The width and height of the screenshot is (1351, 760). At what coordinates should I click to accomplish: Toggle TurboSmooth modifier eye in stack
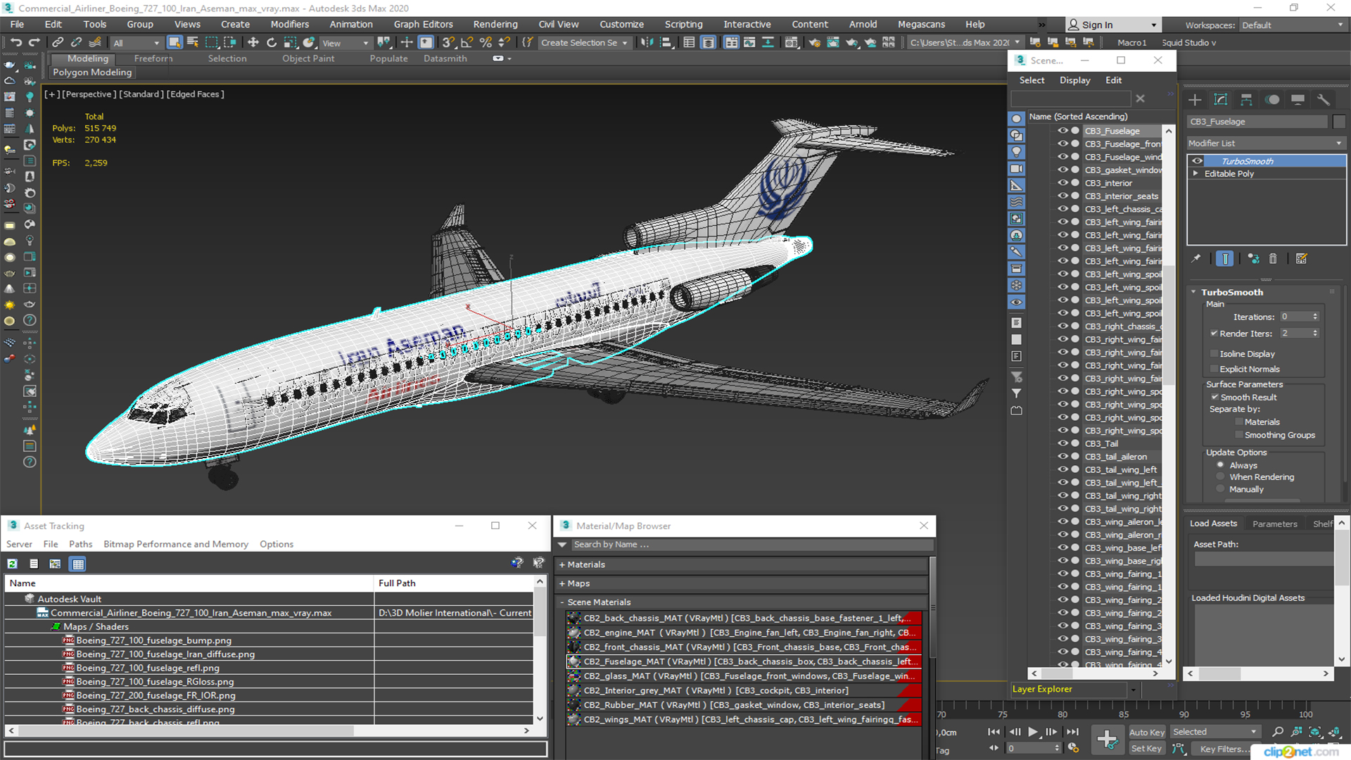tap(1197, 161)
